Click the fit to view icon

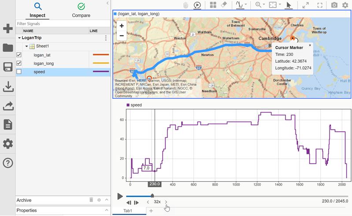click(x=273, y=5)
